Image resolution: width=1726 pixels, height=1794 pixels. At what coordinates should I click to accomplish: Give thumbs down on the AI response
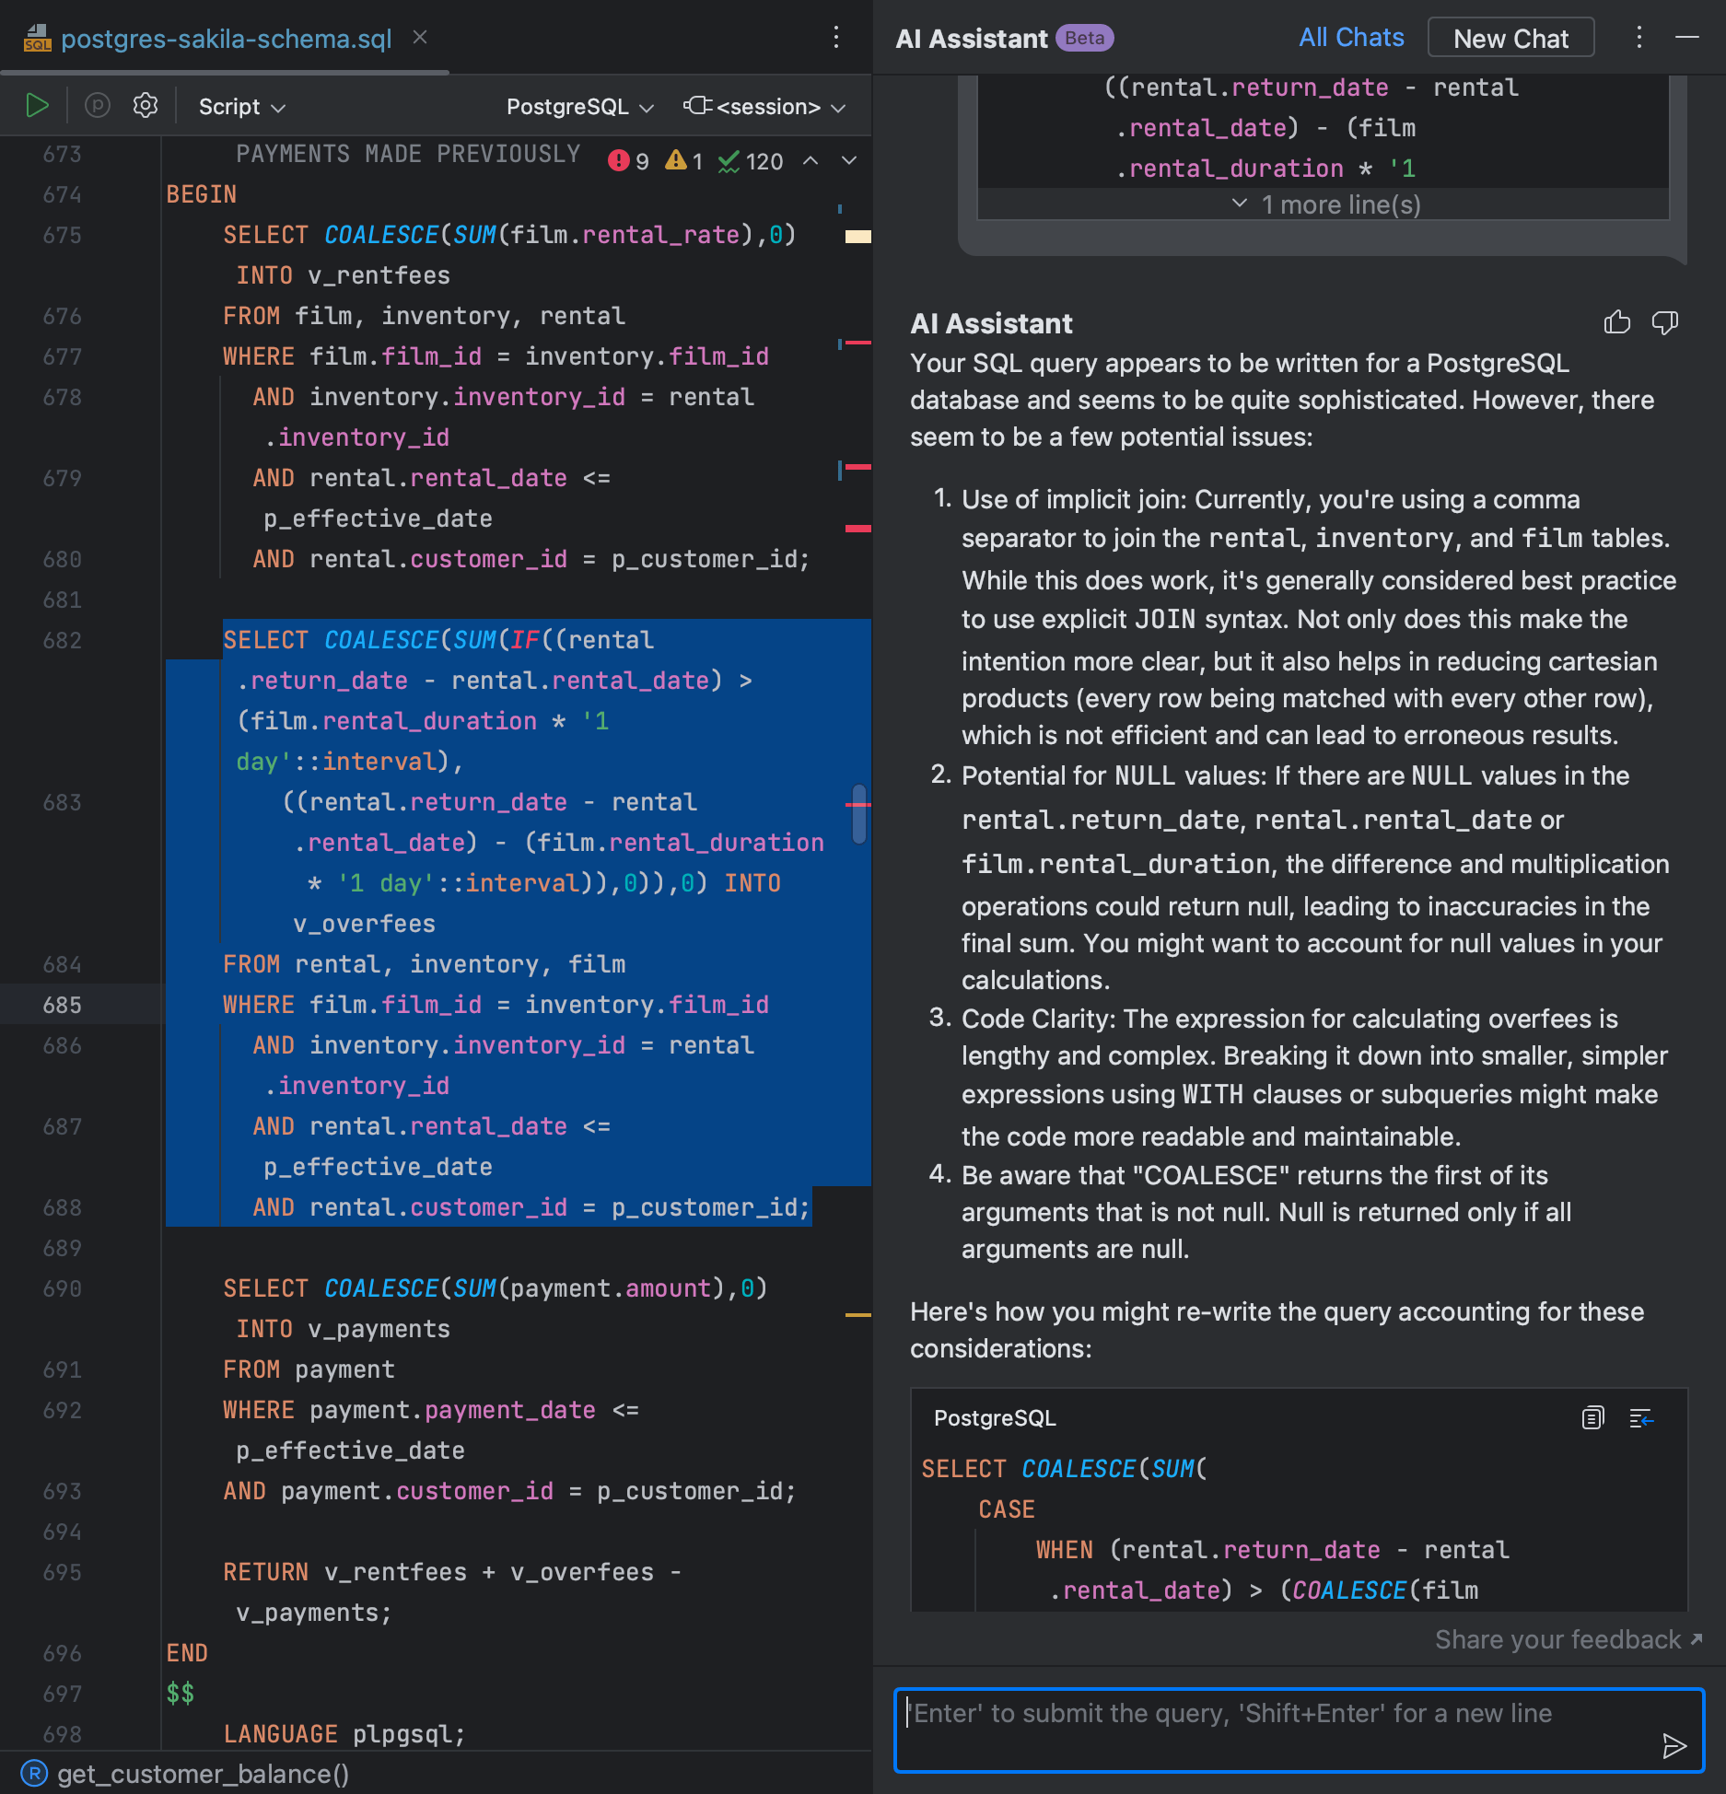[1665, 322]
